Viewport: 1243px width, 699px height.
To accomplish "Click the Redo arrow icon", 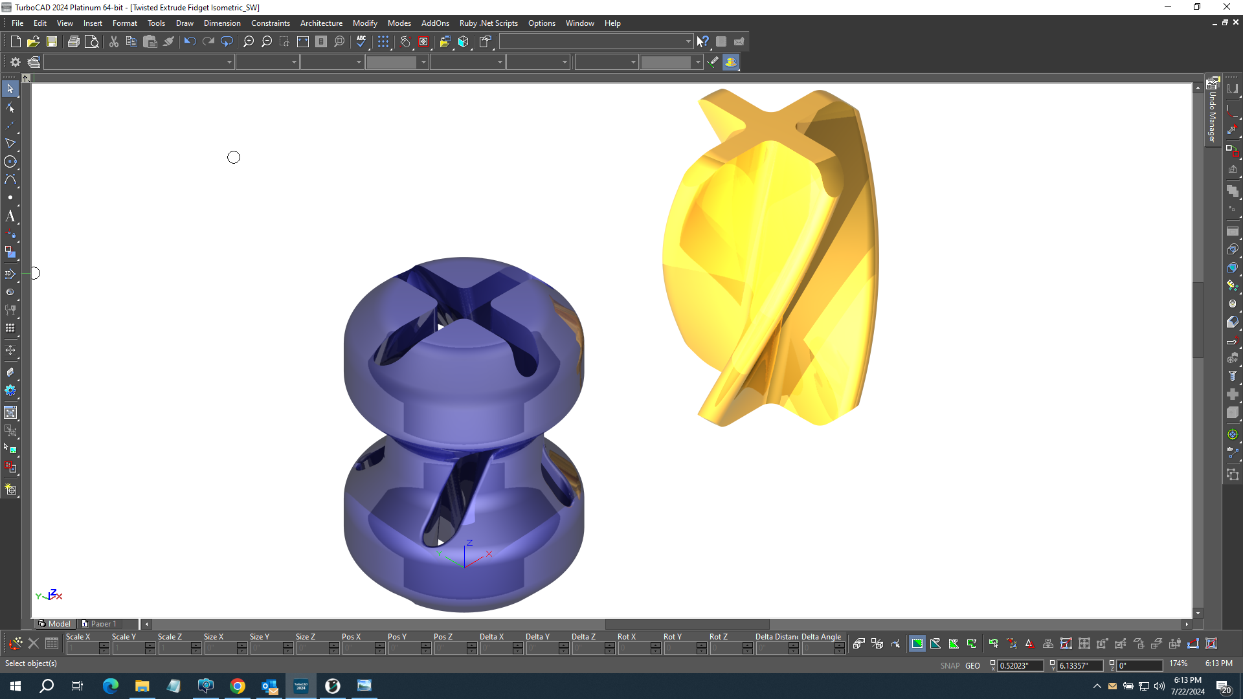I will 208,41.
